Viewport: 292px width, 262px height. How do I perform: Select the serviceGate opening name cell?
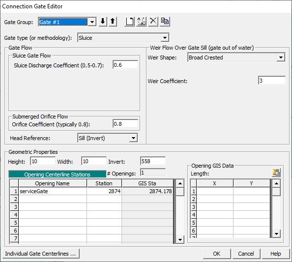pyautogui.click(x=53, y=191)
